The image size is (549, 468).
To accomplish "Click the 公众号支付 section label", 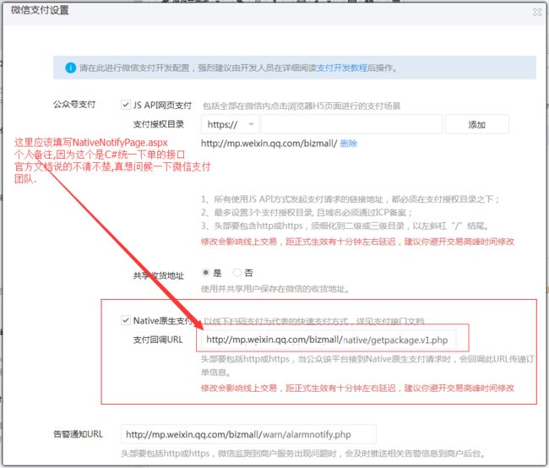I will pos(74,105).
